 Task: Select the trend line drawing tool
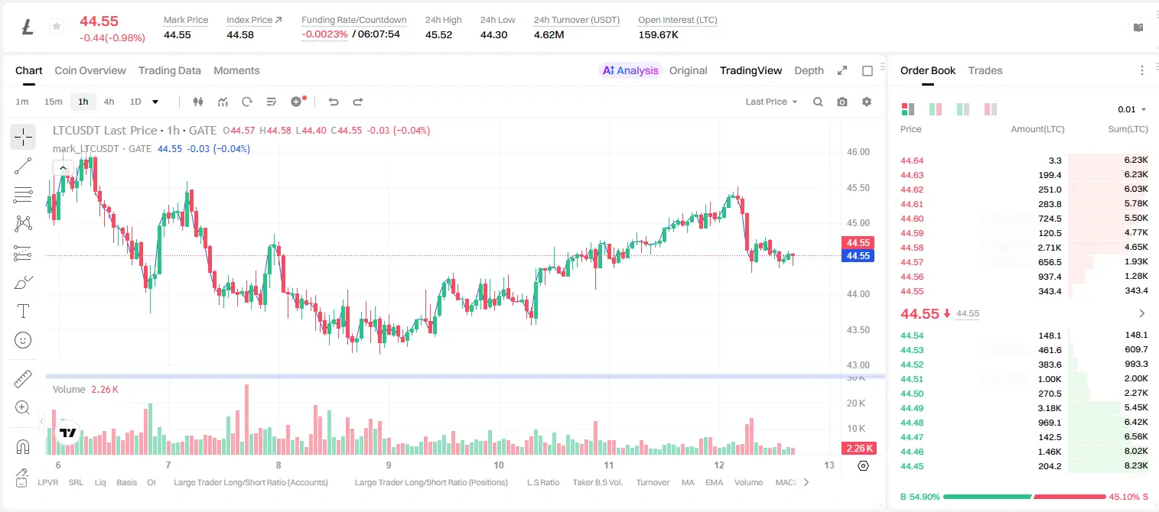(x=23, y=166)
